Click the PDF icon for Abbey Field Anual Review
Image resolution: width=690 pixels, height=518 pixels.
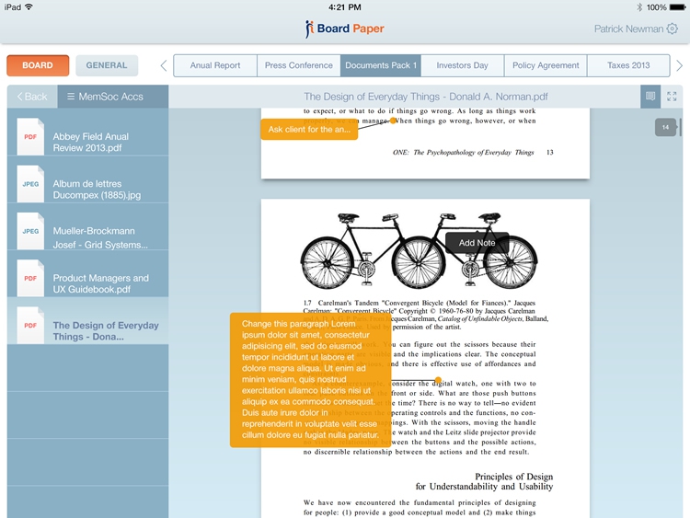30,136
